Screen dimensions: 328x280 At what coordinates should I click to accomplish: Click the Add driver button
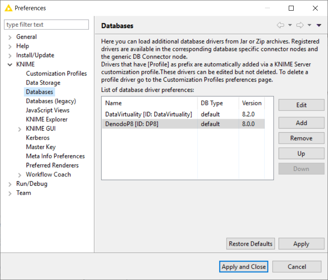tap(301, 123)
